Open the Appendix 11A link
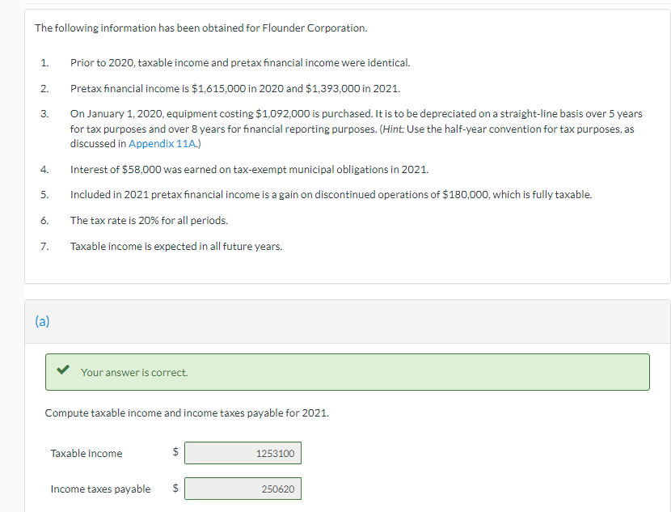 (x=162, y=143)
